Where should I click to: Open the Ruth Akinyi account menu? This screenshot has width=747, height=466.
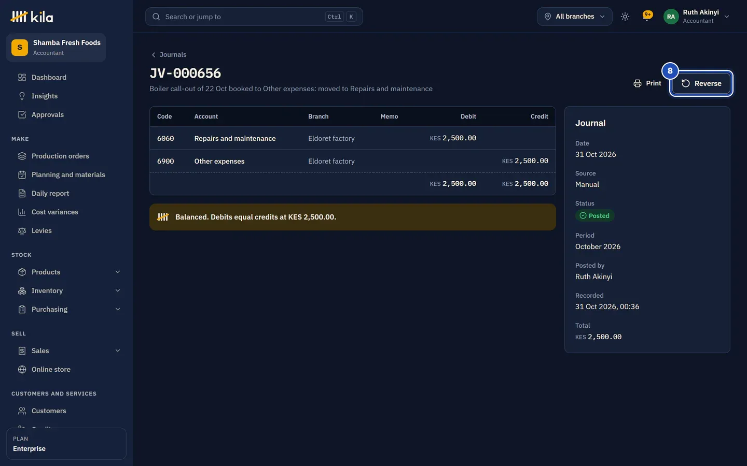(697, 17)
